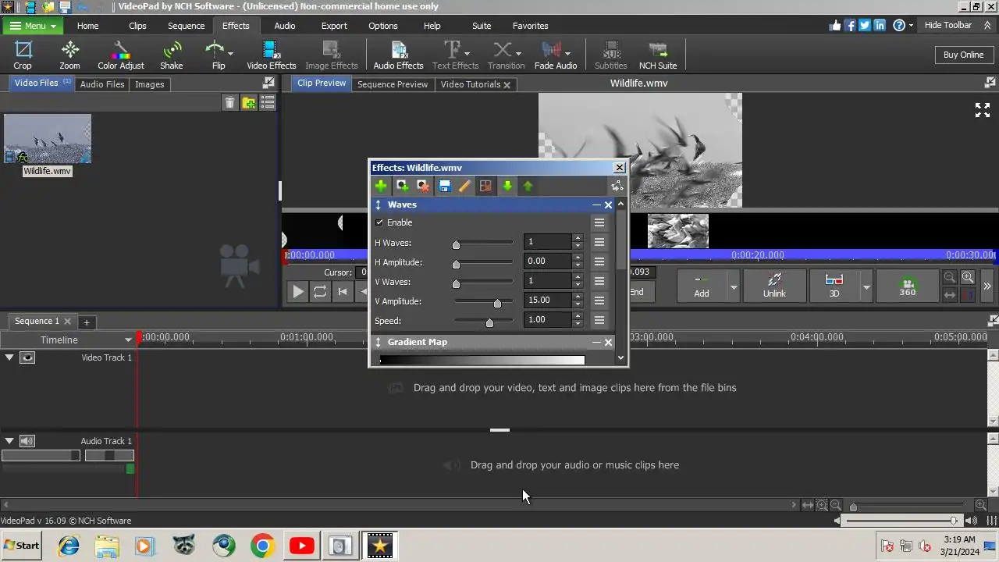The width and height of the screenshot is (999, 562).
Task: Open the Sequence ribbon tab
Action: [186, 26]
